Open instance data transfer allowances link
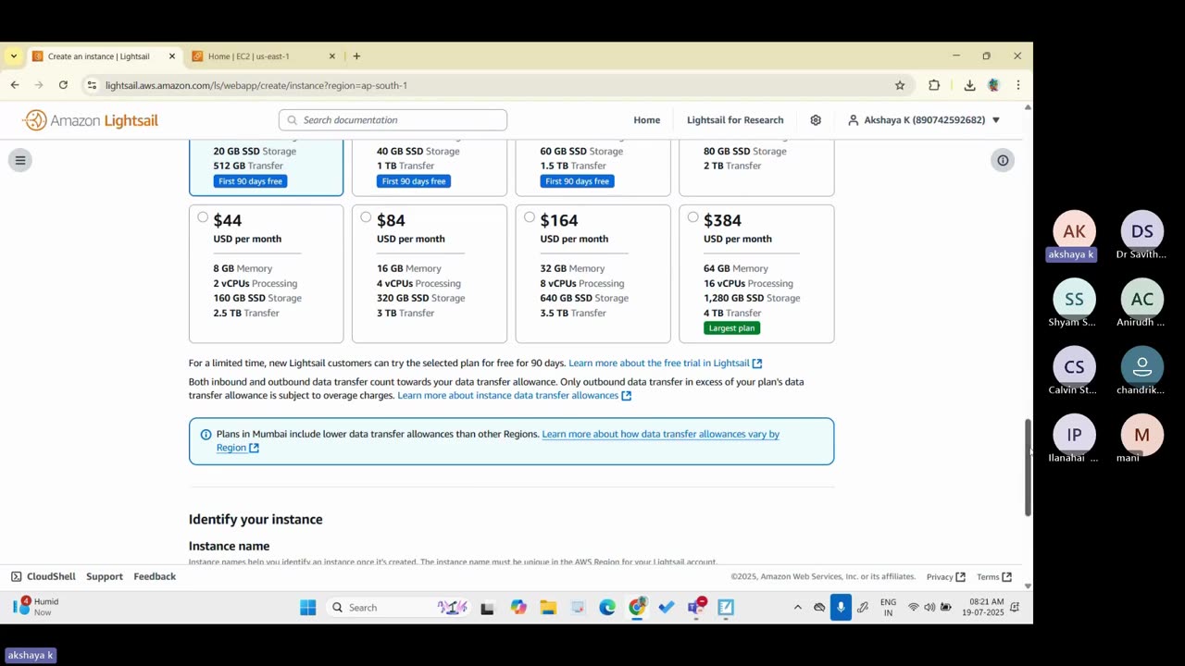This screenshot has height=666, width=1185. 514,396
